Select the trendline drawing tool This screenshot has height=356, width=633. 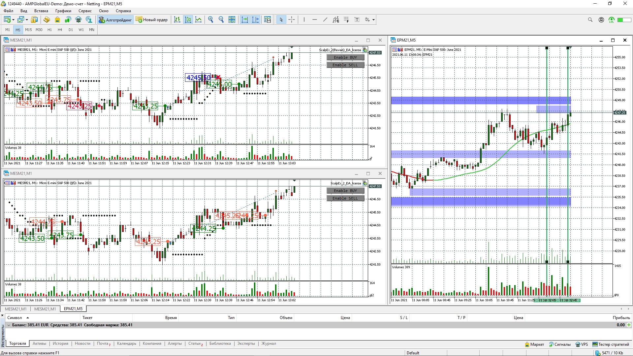pyautogui.click(x=325, y=20)
